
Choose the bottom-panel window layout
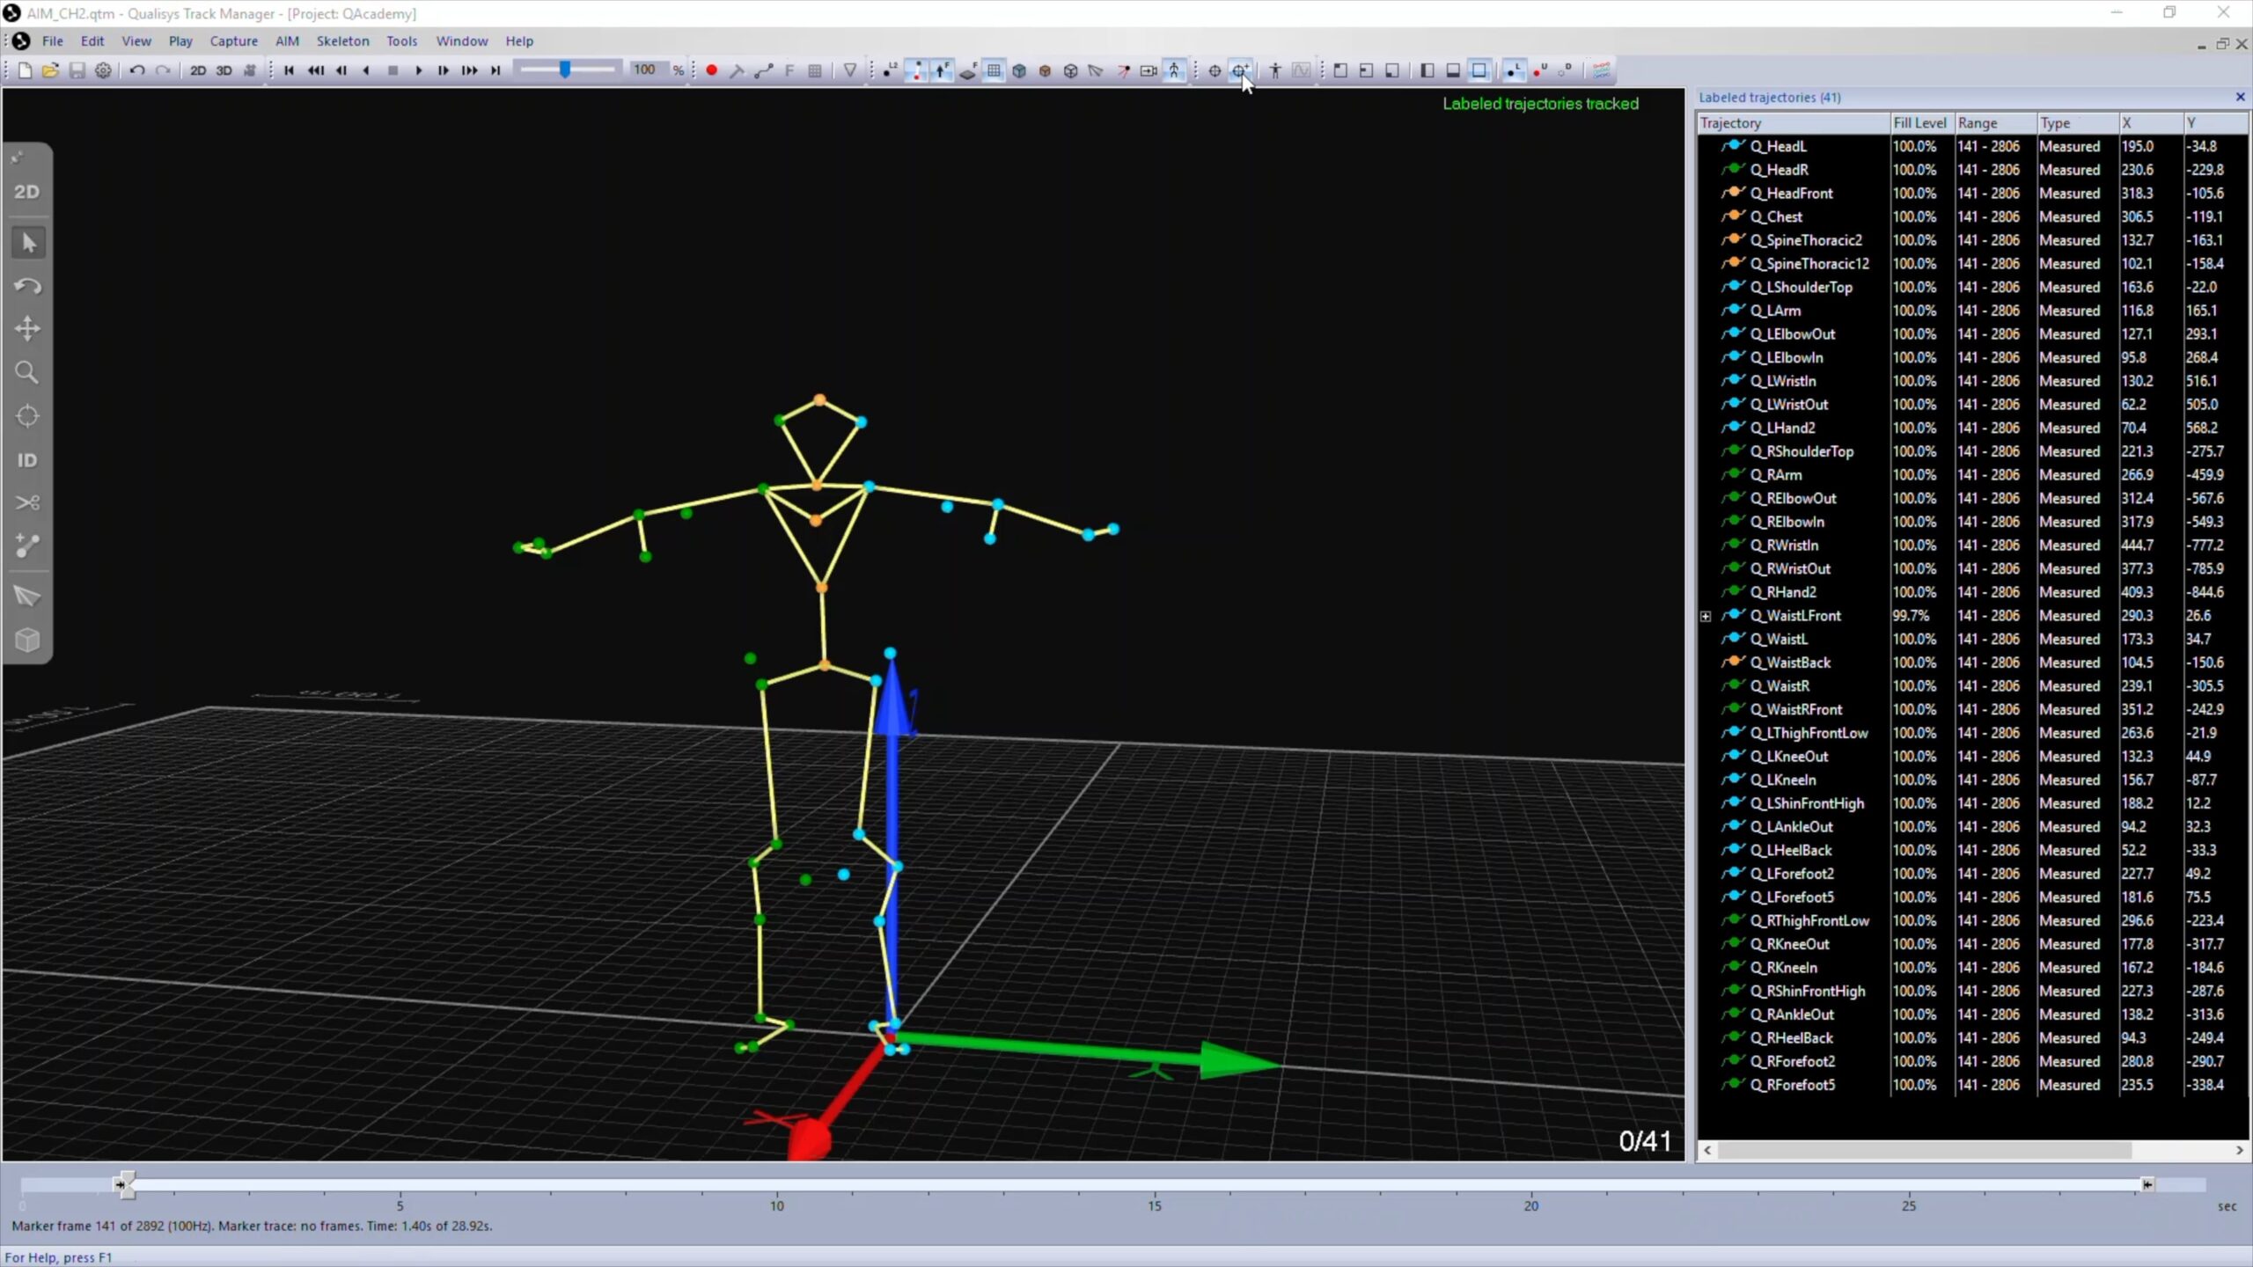[1453, 70]
